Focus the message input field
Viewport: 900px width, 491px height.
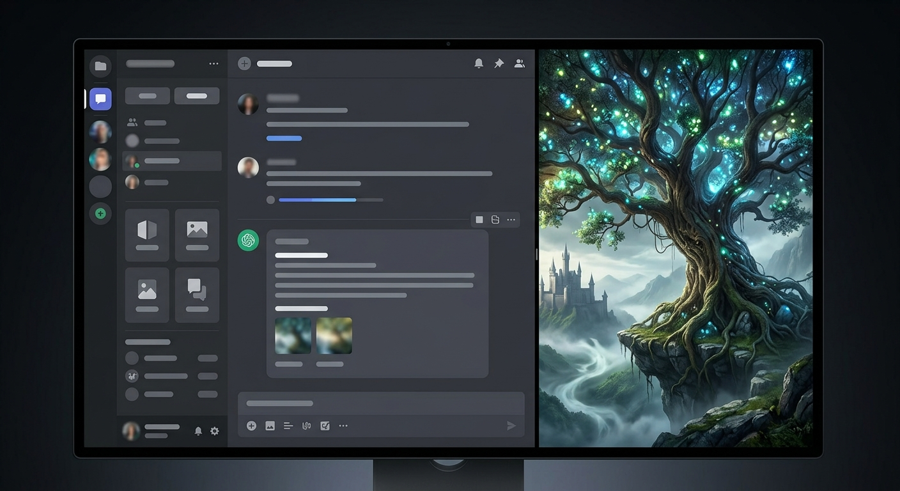pyautogui.click(x=381, y=403)
